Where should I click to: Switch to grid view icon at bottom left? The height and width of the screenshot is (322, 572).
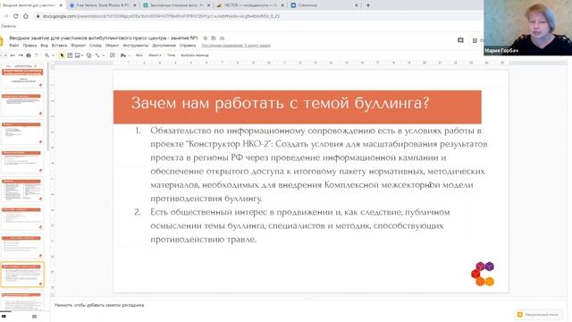coord(34,316)
